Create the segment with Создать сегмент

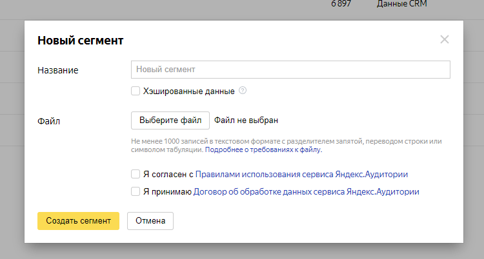78,221
